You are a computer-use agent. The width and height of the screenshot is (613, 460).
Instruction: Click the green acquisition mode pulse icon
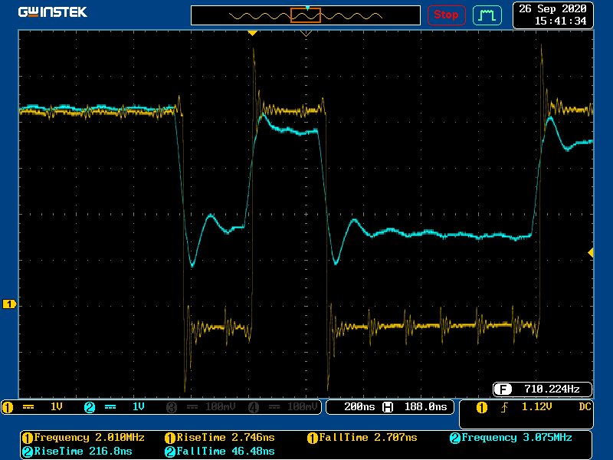click(x=487, y=15)
